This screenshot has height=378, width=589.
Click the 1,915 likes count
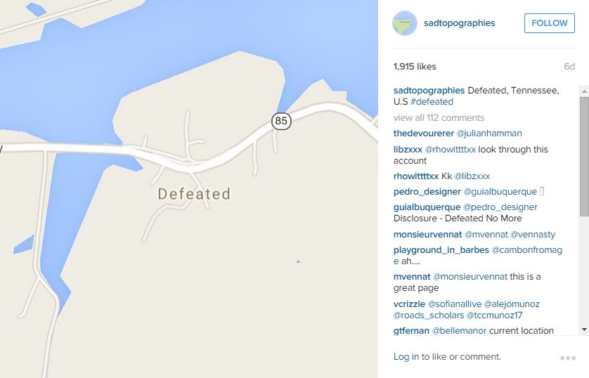pyautogui.click(x=415, y=67)
